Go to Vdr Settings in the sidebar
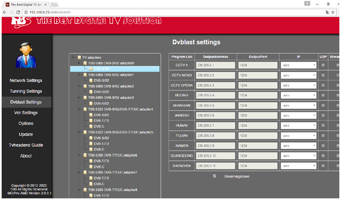Viewport: 341px width, 200px height. click(x=26, y=113)
